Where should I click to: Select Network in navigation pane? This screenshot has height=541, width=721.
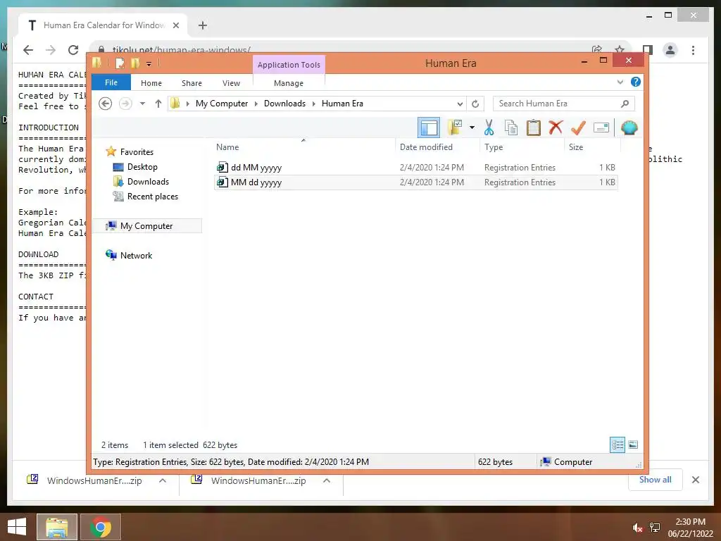click(x=136, y=255)
